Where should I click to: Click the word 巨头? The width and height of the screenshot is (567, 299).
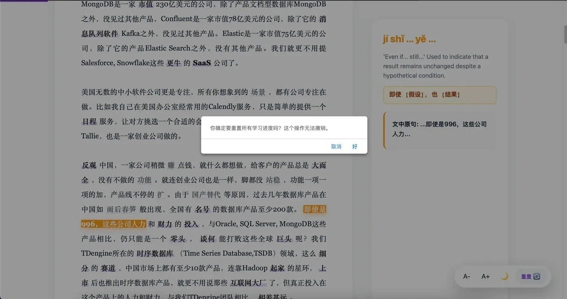click(x=284, y=238)
